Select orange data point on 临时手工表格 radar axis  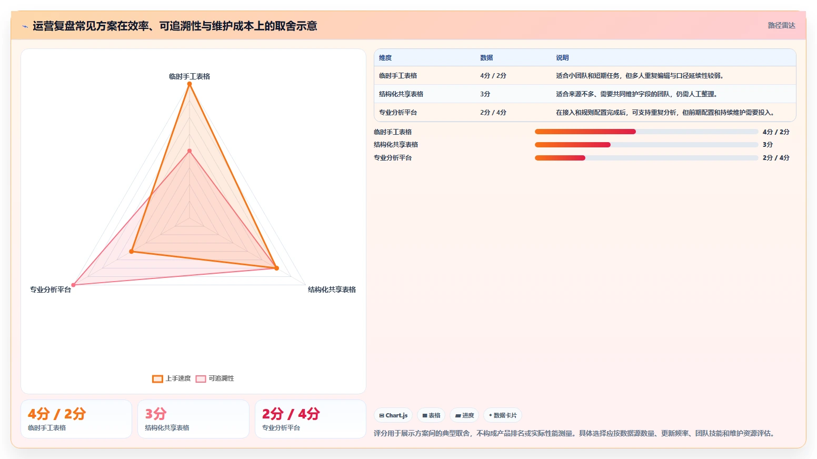190,84
